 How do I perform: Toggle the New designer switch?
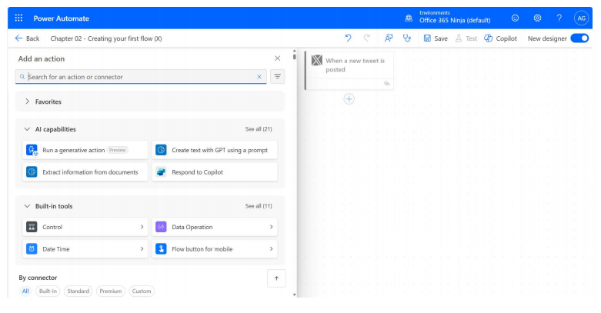coord(579,38)
